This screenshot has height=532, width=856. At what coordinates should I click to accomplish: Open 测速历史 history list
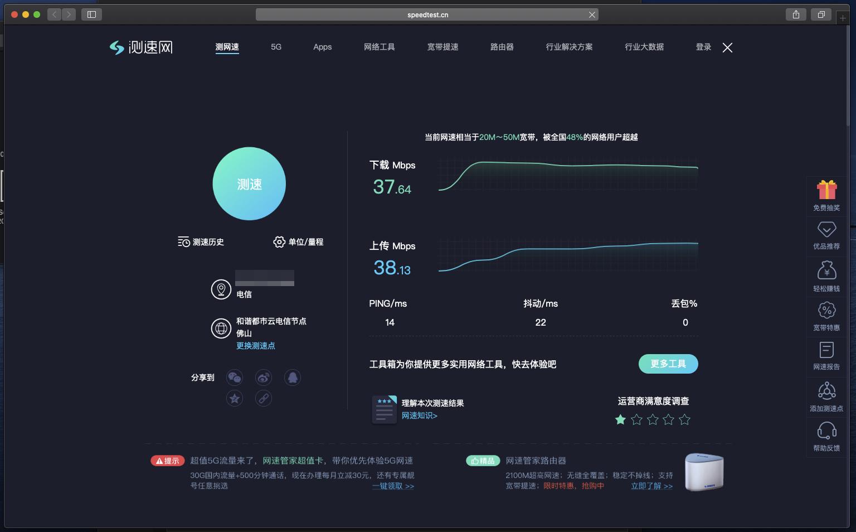(x=201, y=242)
